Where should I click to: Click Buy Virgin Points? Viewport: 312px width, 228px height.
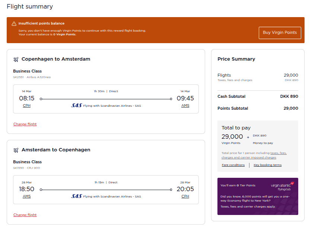coord(280,33)
